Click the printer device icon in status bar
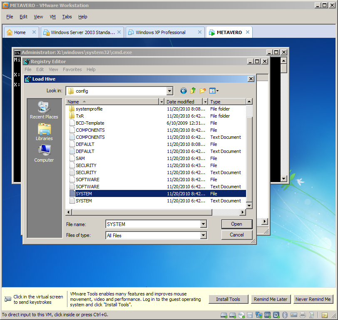The image size is (338, 320). (303, 315)
